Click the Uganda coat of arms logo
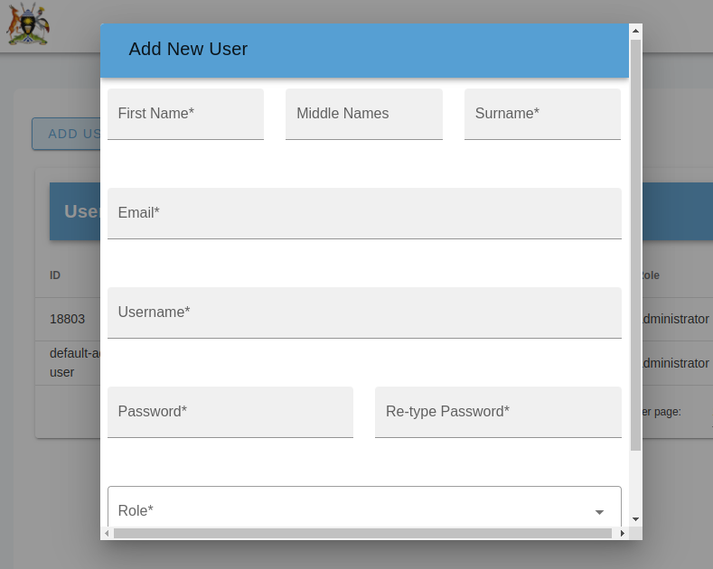The height and width of the screenshot is (569, 713). point(28,24)
